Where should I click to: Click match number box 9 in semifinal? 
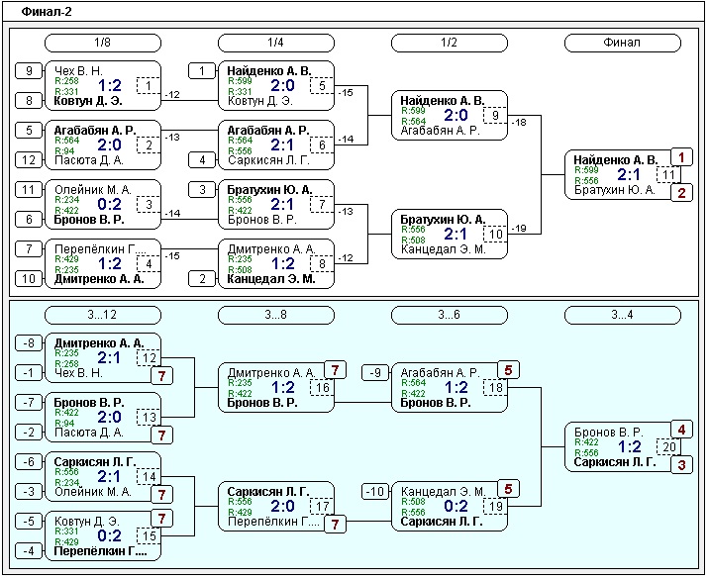point(495,115)
